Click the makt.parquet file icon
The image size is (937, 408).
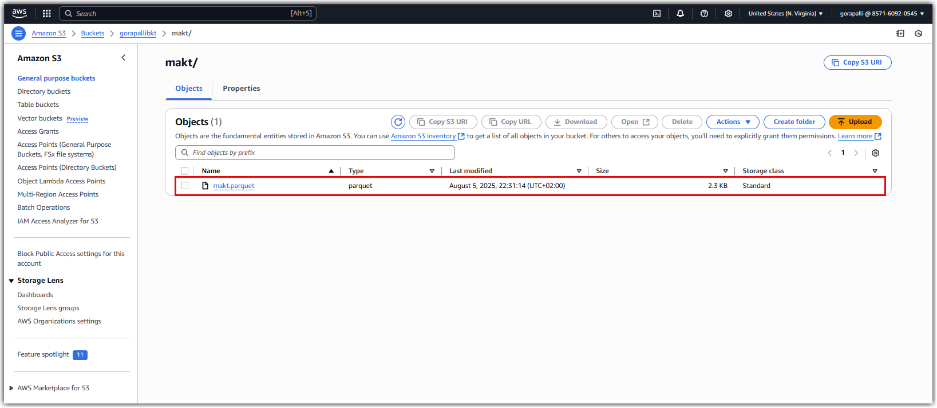(x=205, y=186)
